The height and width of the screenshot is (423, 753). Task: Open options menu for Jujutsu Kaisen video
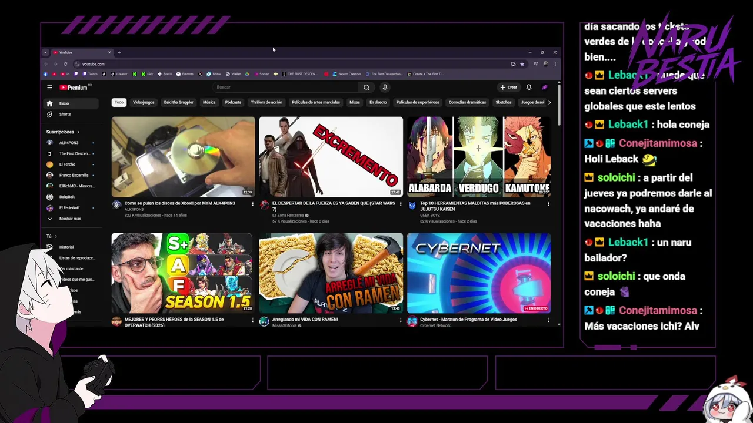pos(548,204)
